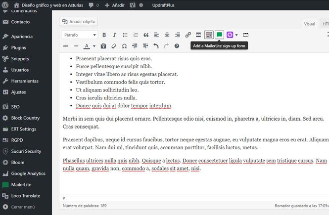Toggle strikethrough formatting
Image resolution: width=329 pixels, height=215 pixels.
[66, 46]
